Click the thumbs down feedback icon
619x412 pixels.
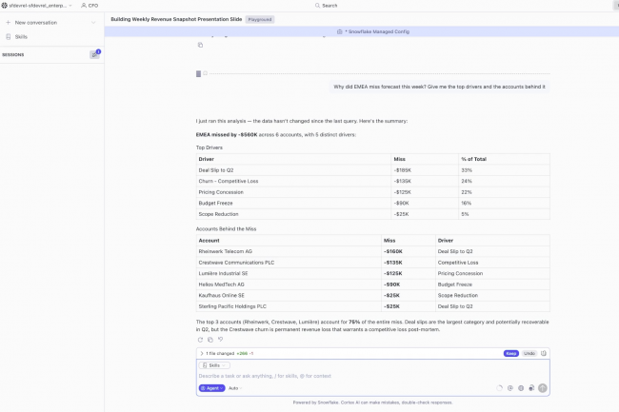221,340
